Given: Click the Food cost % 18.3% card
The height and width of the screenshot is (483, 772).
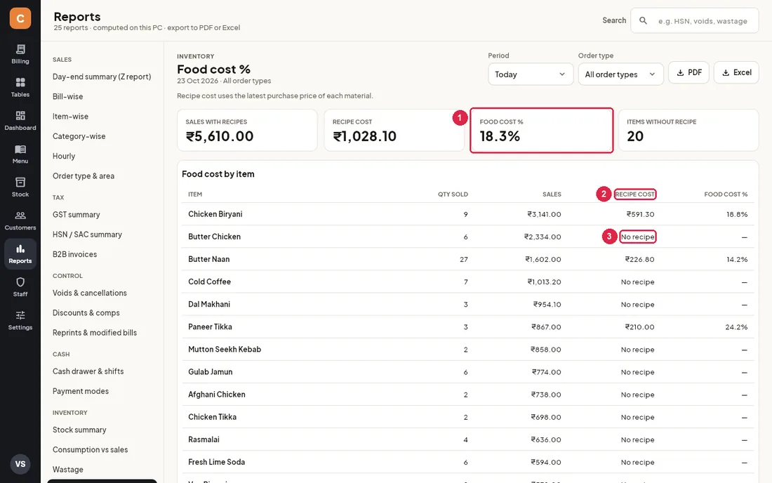Looking at the screenshot, I should coord(542,130).
